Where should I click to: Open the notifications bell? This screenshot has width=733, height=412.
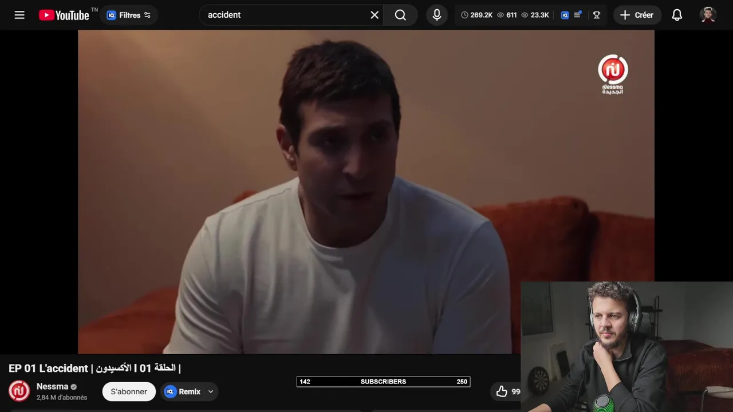[x=677, y=15]
